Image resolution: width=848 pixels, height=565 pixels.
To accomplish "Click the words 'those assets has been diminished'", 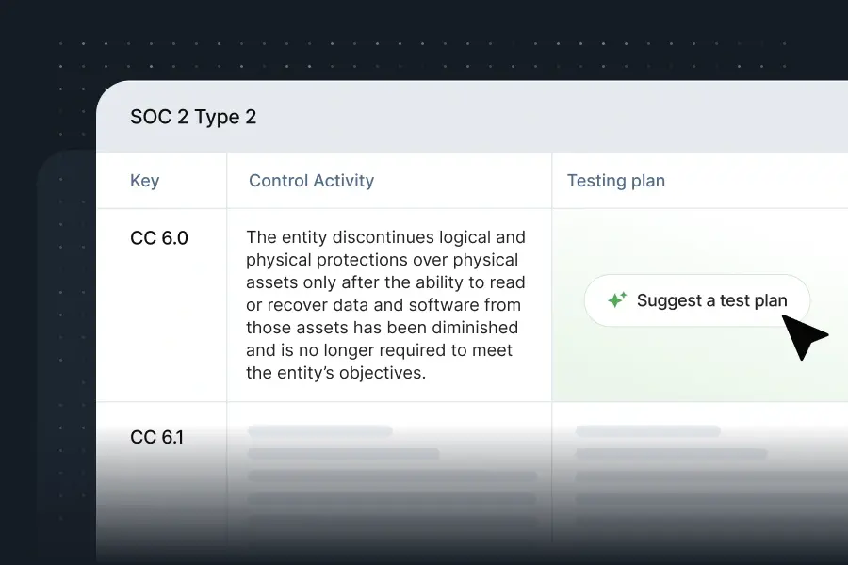I will (x=382, y=328).
